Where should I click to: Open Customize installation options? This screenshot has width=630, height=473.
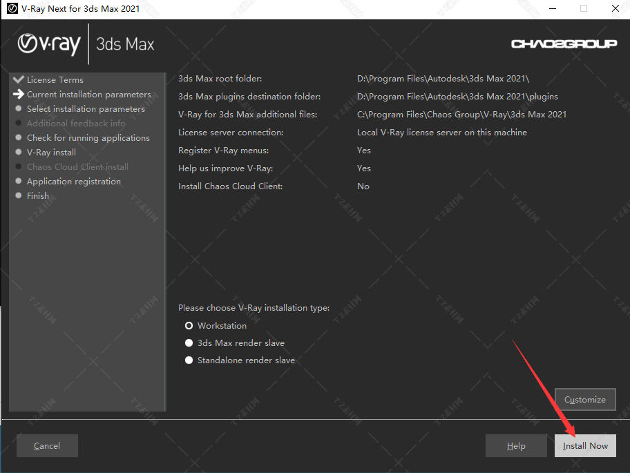(585, 400)
